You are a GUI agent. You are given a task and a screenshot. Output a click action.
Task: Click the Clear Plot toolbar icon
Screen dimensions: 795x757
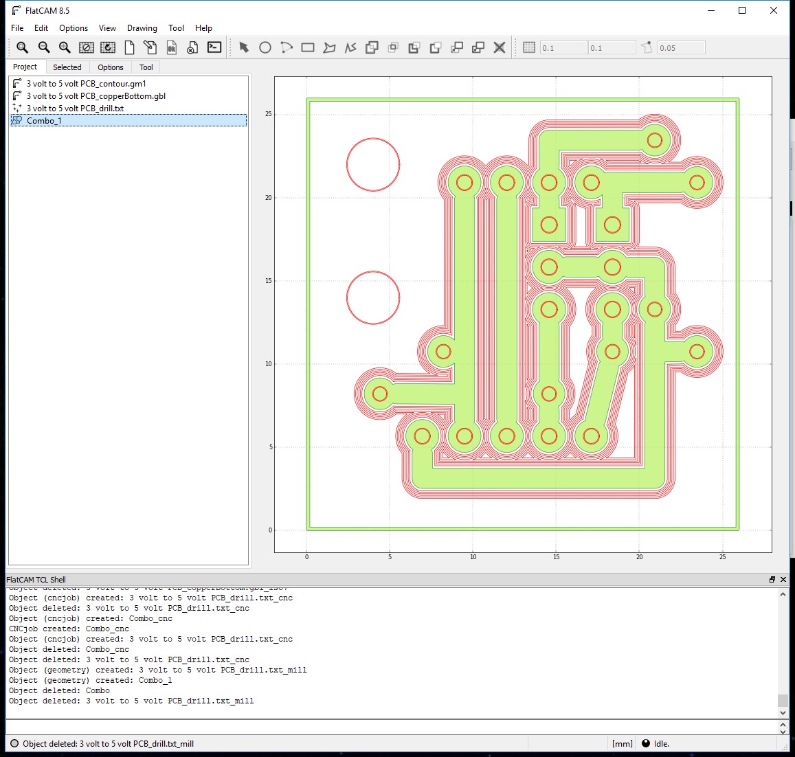click(86, 47)
